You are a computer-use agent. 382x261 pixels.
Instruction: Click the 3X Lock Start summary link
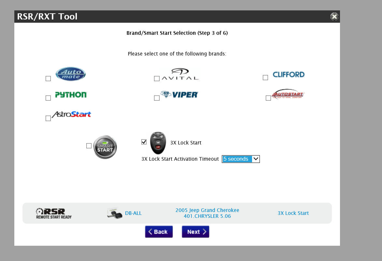point(293,213)
